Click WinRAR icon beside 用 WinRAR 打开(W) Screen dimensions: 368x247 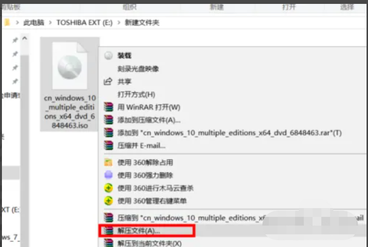[x=108, y=107]
